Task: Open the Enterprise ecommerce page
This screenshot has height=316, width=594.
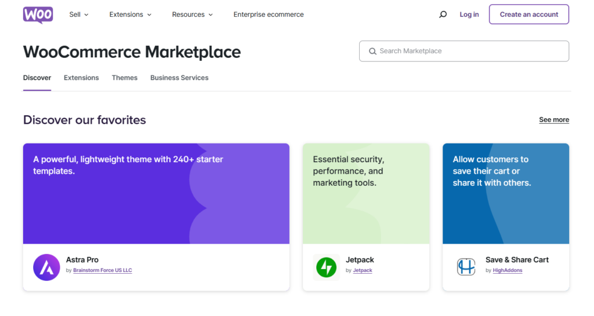Action: point(269,14)
